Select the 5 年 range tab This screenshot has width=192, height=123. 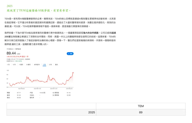point(50,64)
